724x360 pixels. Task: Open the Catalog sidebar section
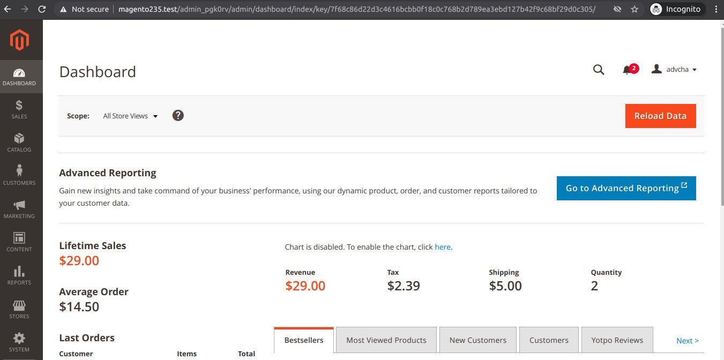19,142
